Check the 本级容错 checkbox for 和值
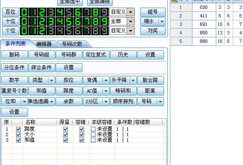This screenshot has height=165, width=243. coord(93,140)
